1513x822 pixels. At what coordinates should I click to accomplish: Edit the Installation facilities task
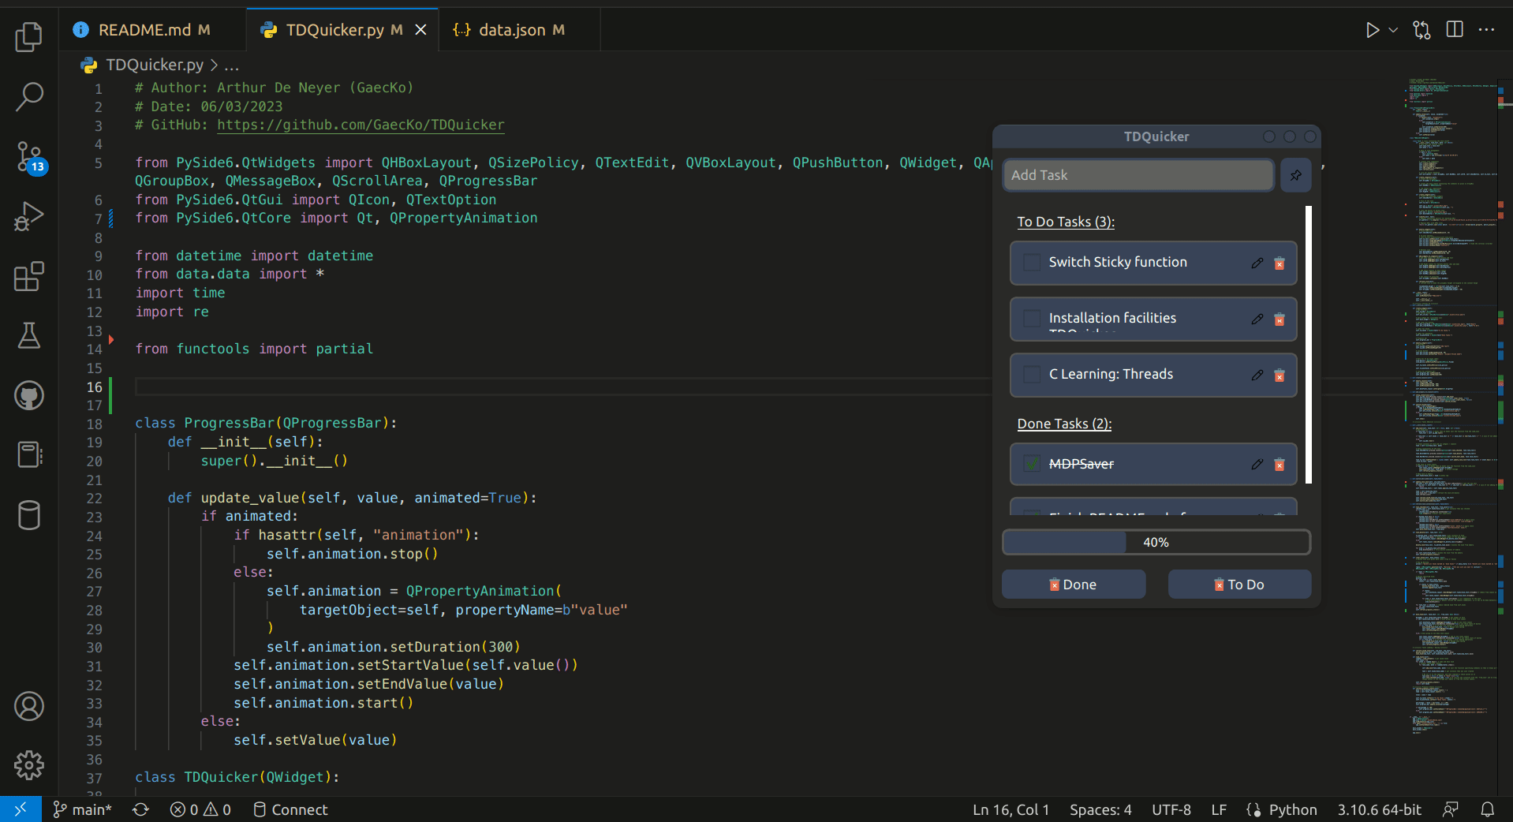tap(1257, 319)
